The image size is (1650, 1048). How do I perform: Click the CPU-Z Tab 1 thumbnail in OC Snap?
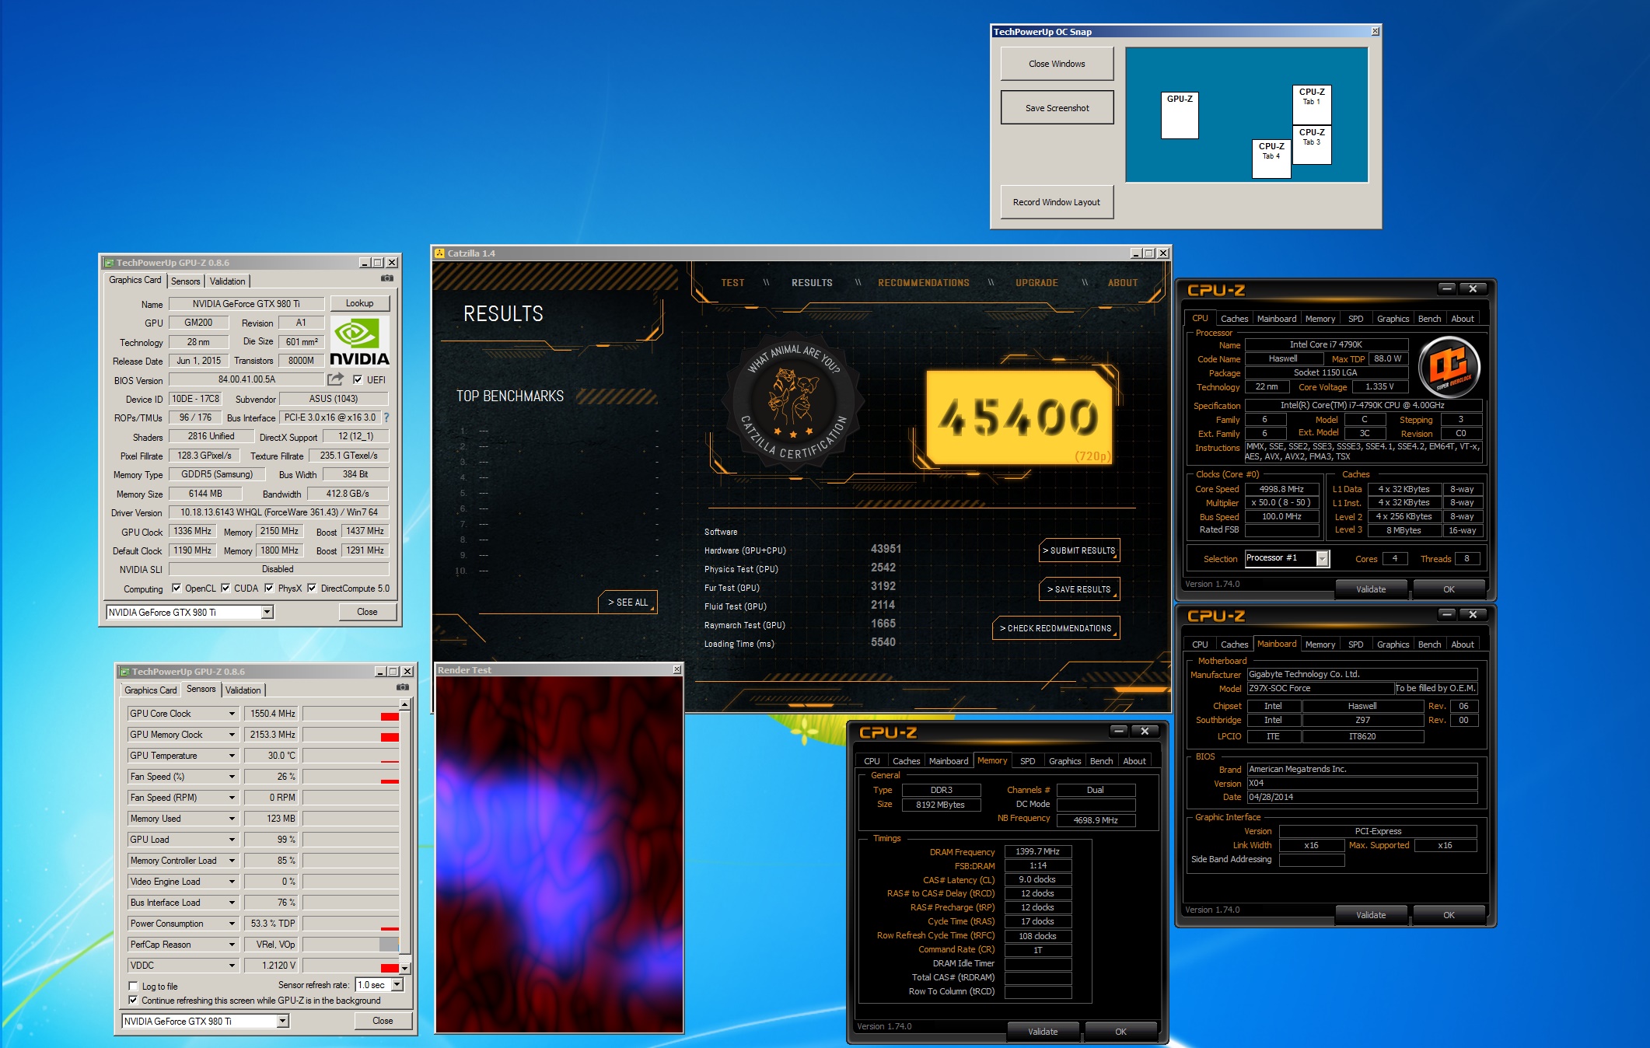(1312, 104)
